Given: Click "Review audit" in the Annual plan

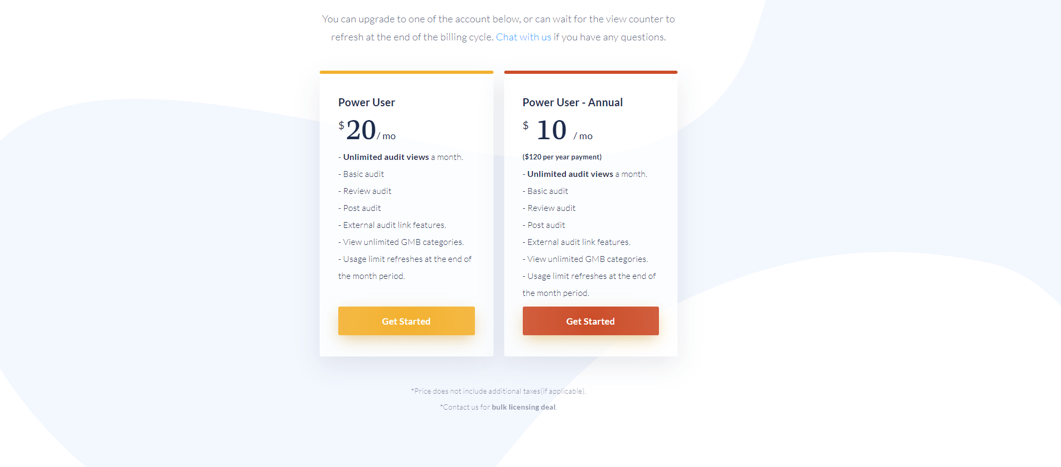Looking at the screenshot, I should [551, 208].
